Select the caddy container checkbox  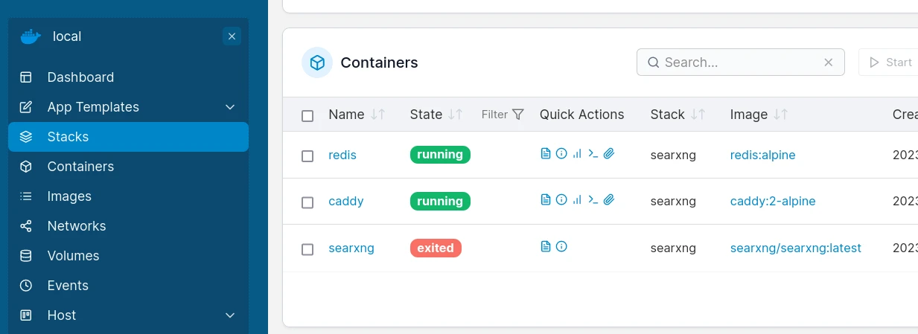tap(307, 202)
